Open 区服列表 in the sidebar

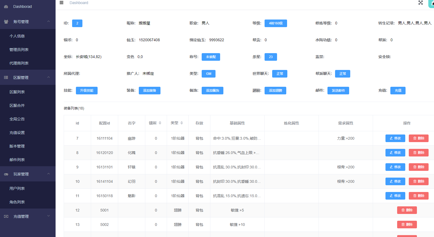(x=17, y=92)
